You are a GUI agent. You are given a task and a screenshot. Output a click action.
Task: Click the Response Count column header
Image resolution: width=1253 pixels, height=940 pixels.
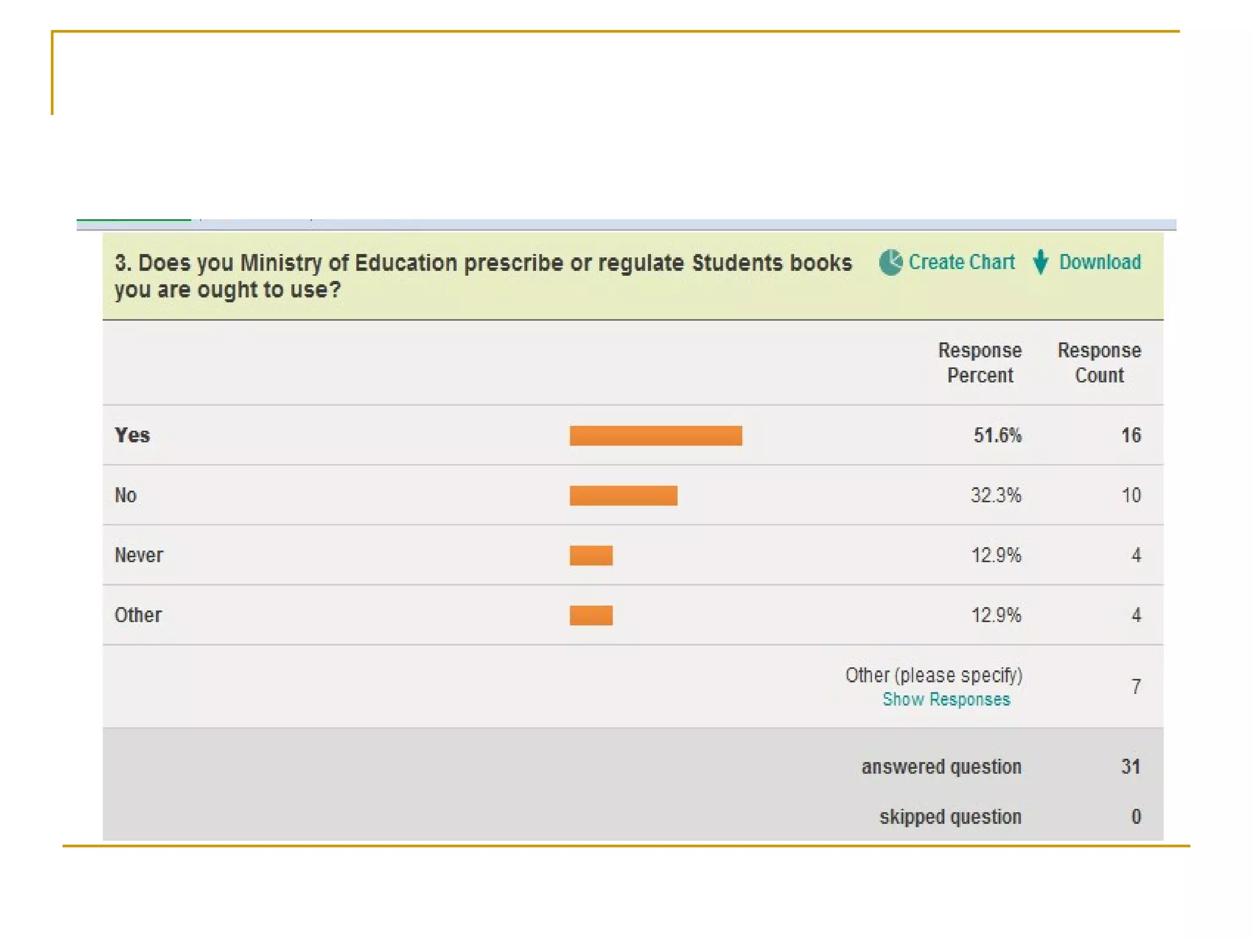1099,363
